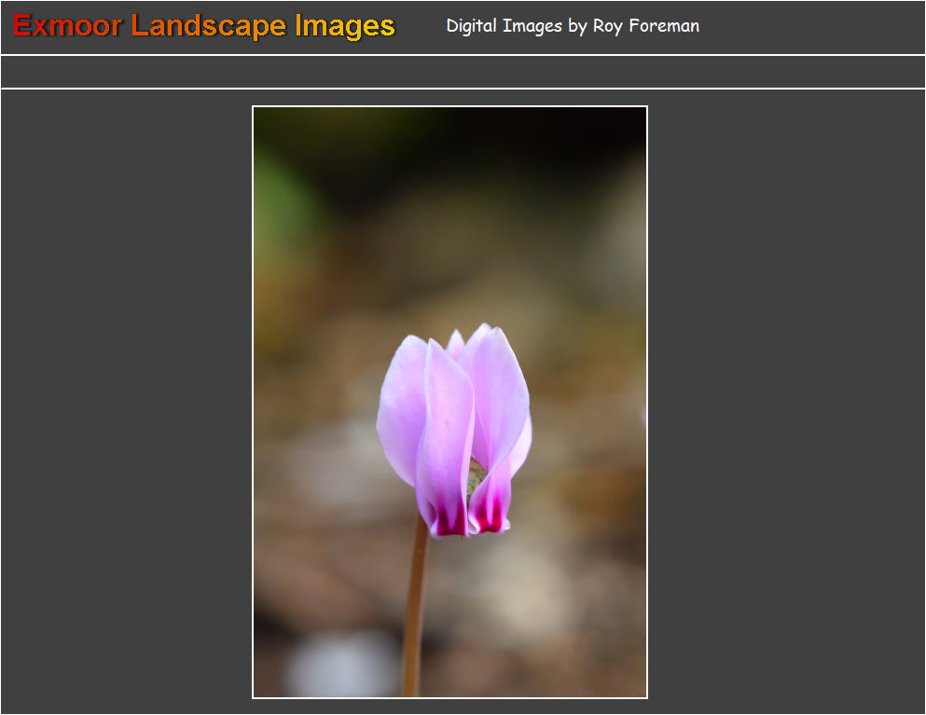Open the pink cyclamen flower photo
Viewport: 926px width, 715px height.
tap(449, 401)
